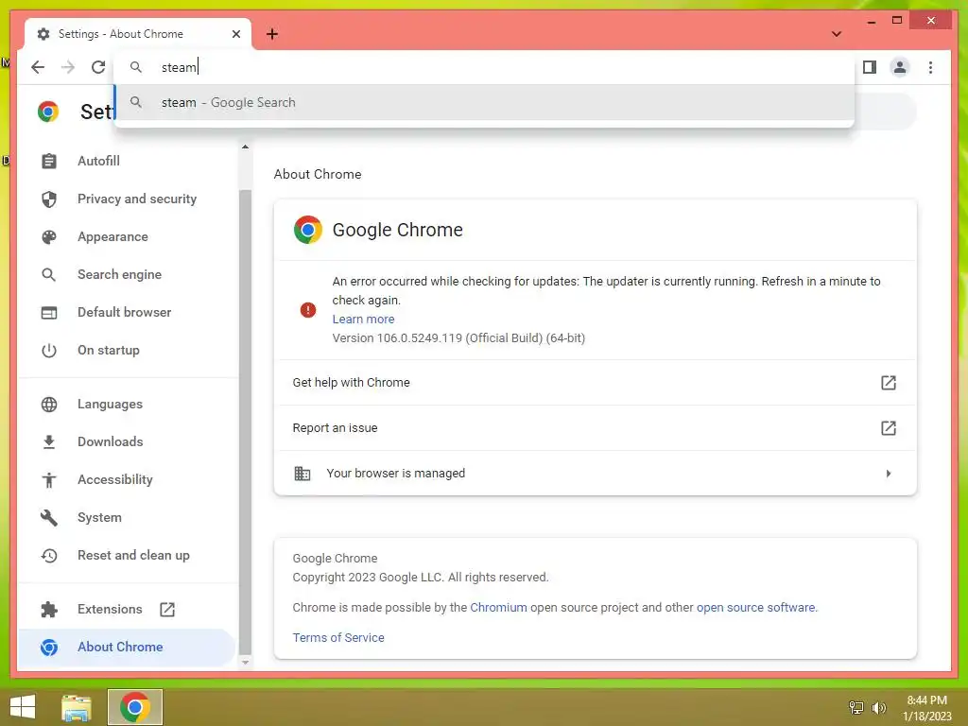Reload the page with the refresh icon

(98, 67)
